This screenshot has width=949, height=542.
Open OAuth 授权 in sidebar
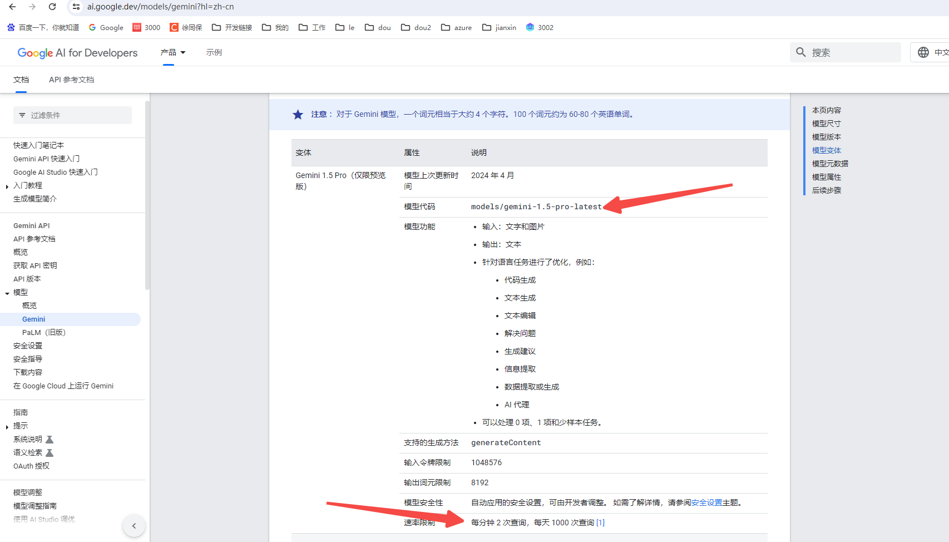31,466
